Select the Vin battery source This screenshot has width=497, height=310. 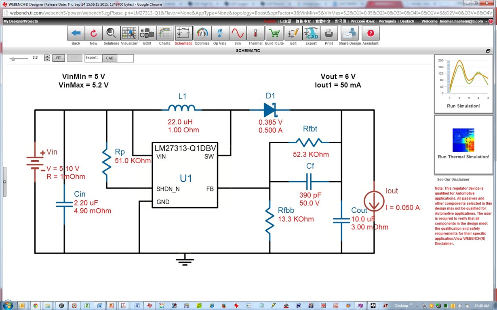pyautogui.click(x=35, y=162)
